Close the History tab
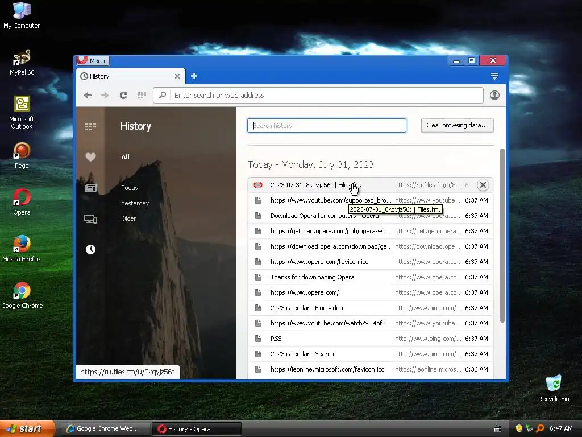The image size is (582, 437). pyautogui.click(x=177, y=76)
